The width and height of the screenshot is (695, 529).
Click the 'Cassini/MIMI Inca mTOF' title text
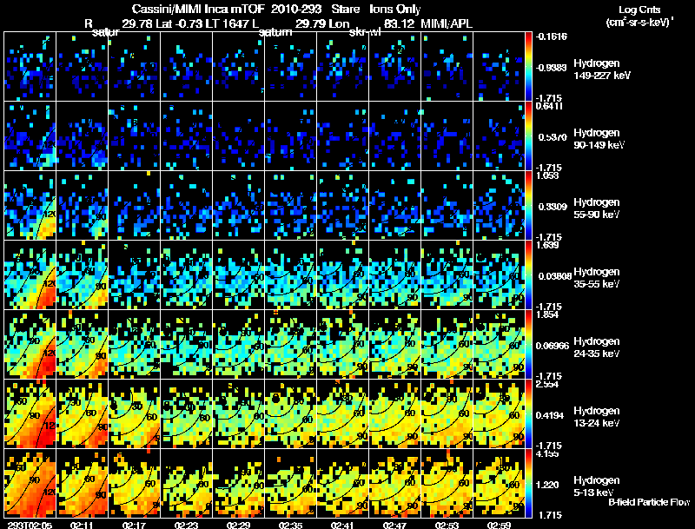(198, 9)
